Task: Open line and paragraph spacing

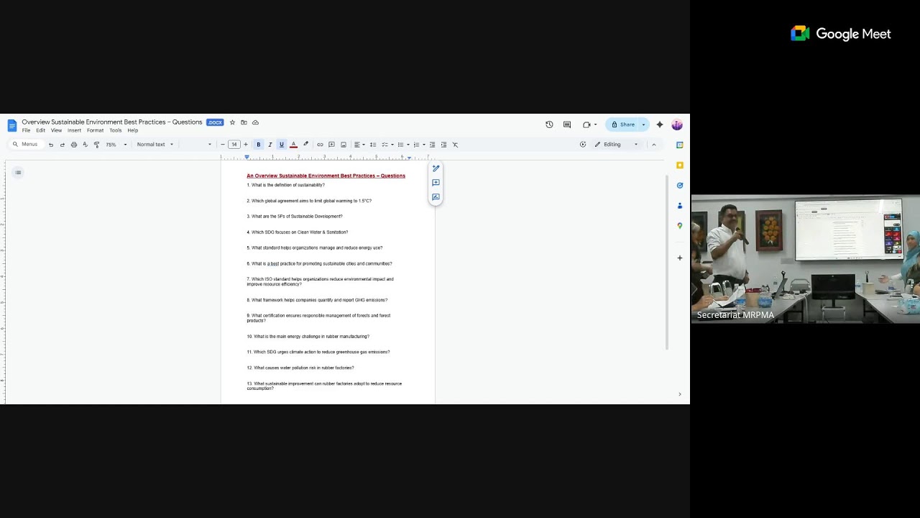Action: tap(372, 145)
